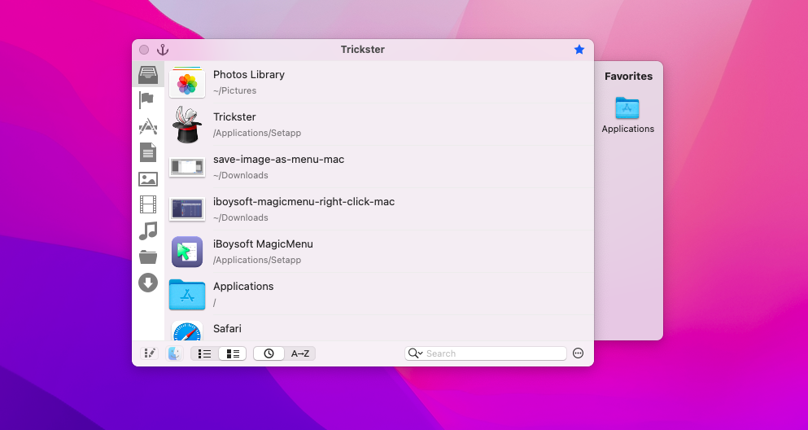Sort files alphabetically A→Z
This screenshot has height=430, width=808.
[300, 353]
